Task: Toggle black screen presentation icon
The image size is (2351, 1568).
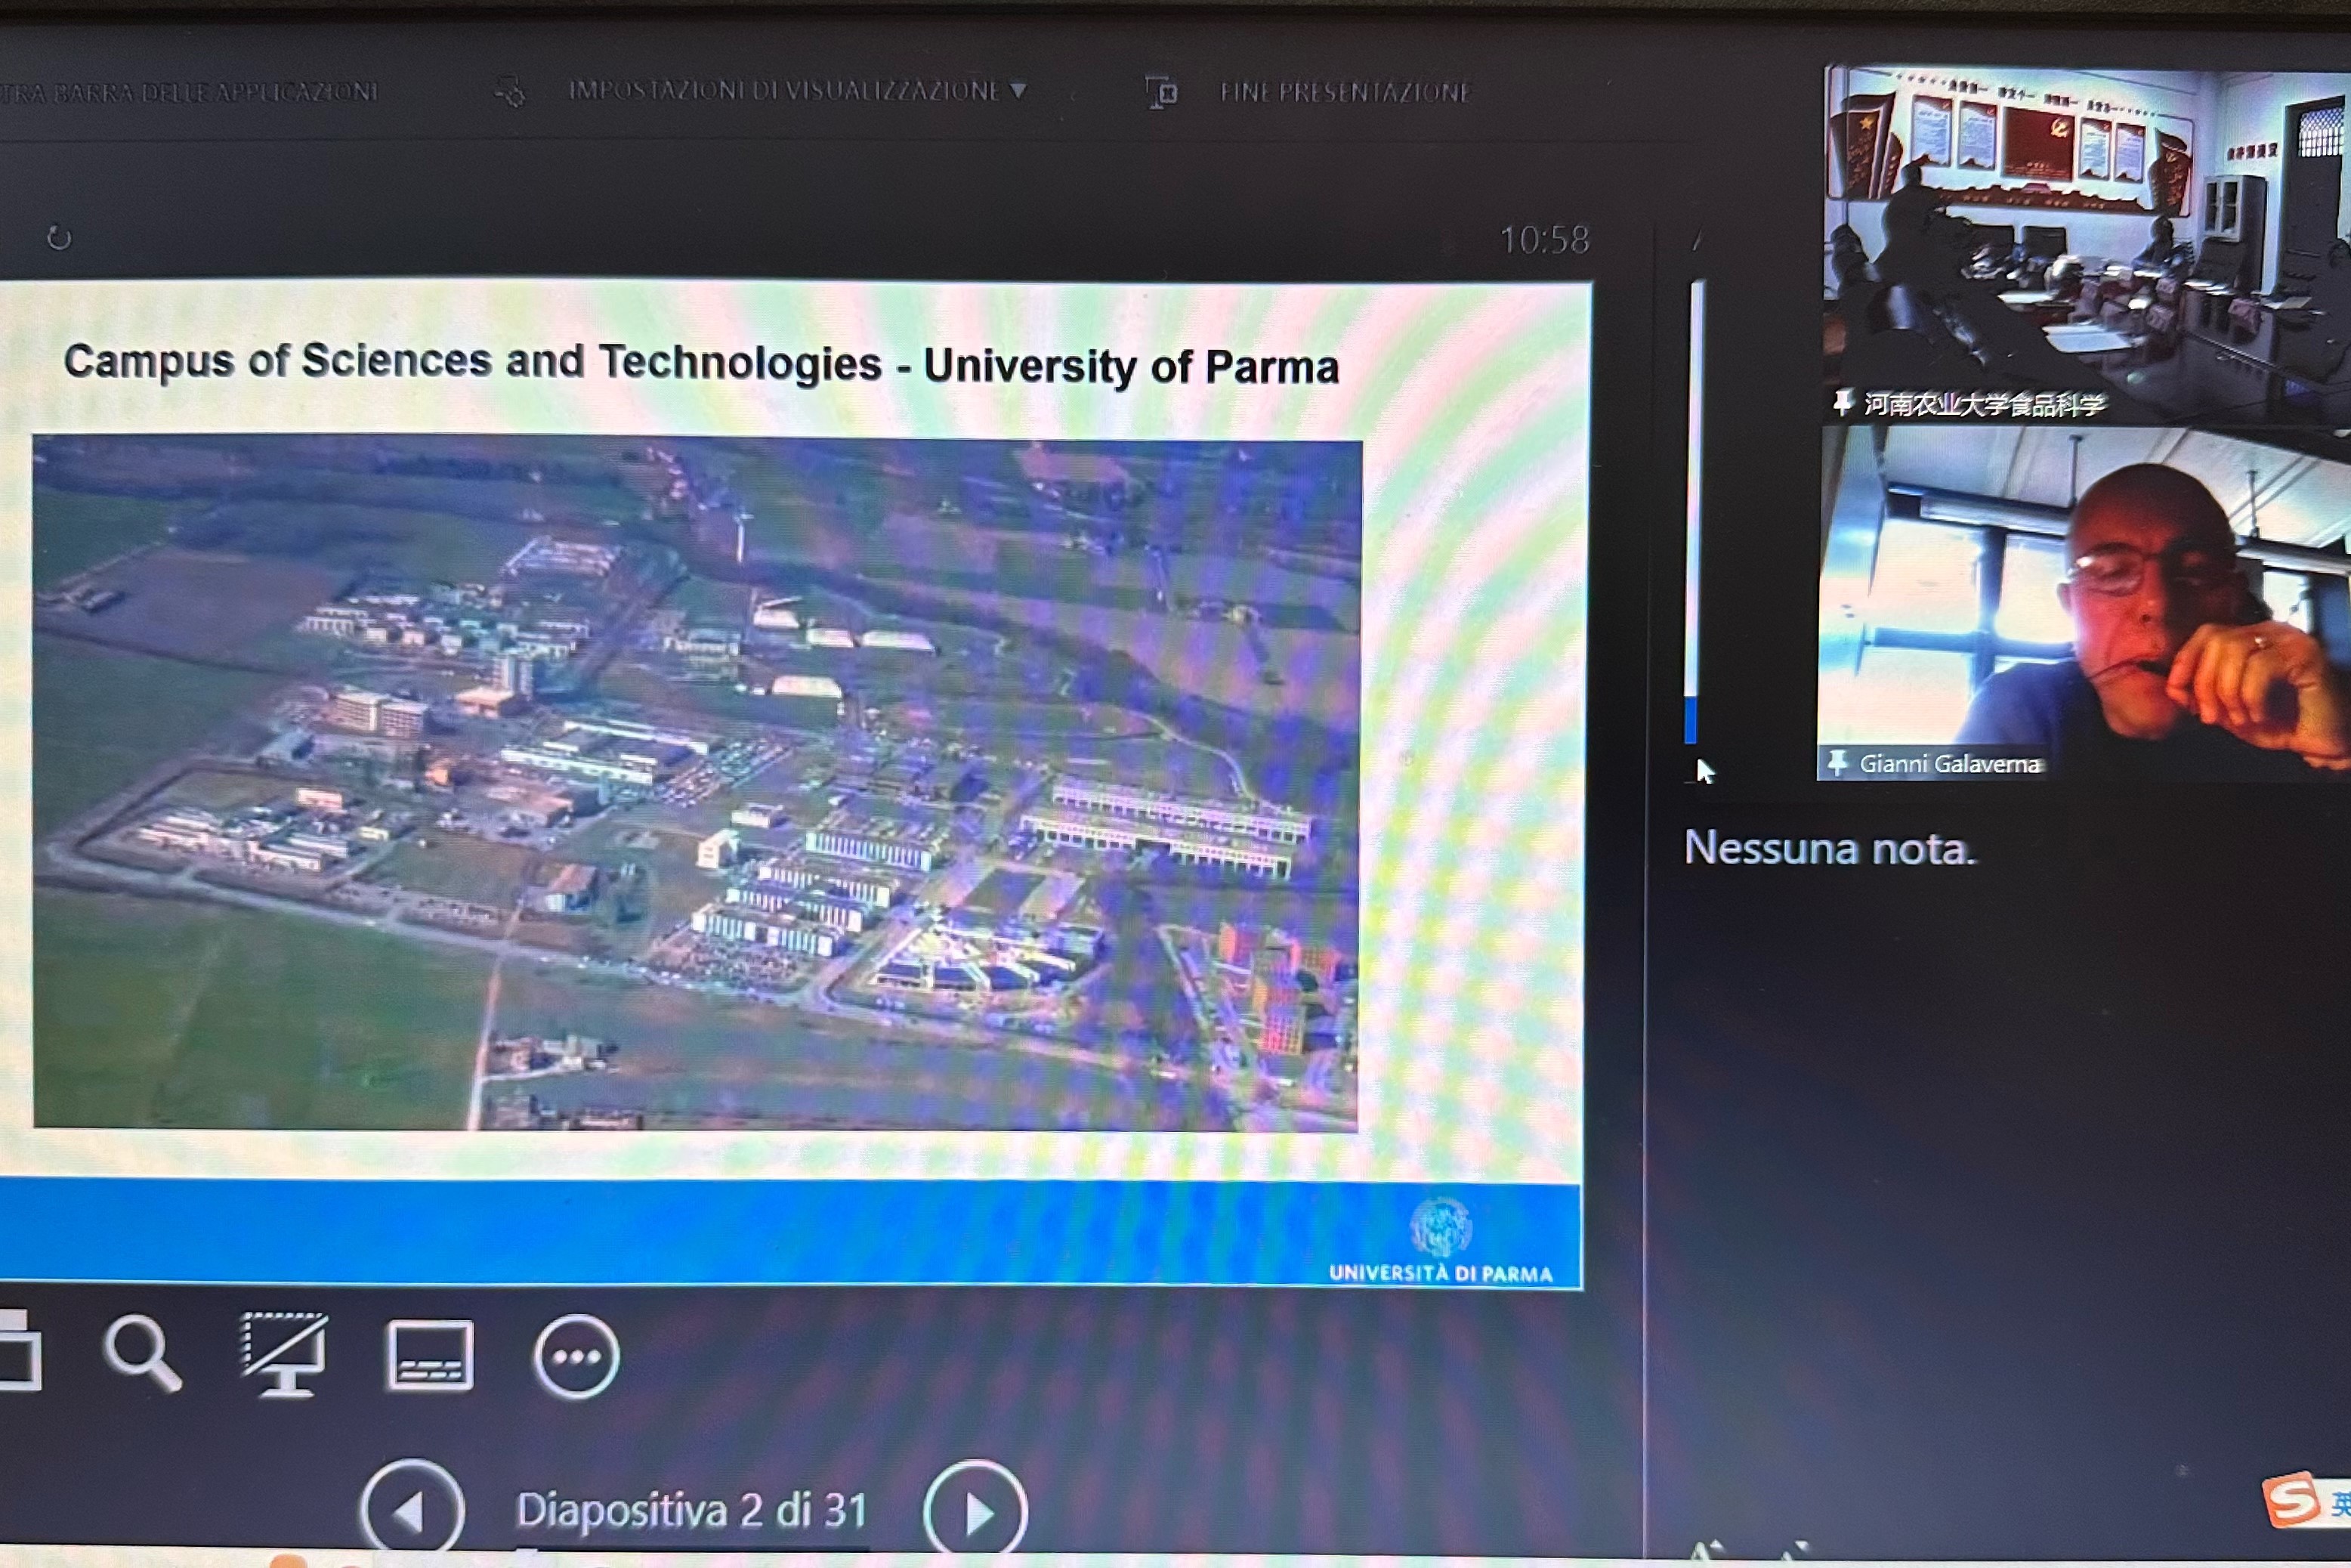Action: coord(285,1354)
